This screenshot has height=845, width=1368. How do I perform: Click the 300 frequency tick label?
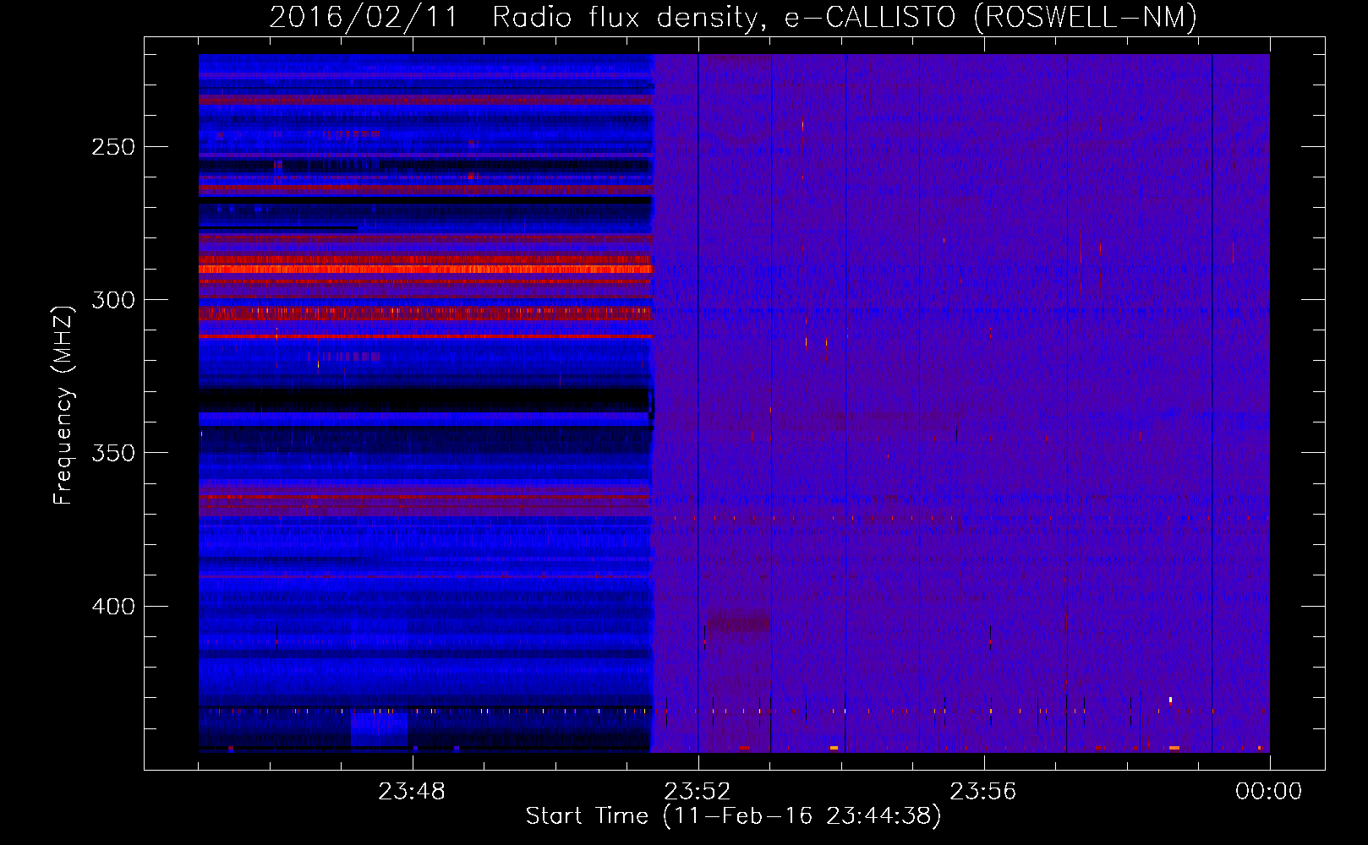[x=113, y=300]
